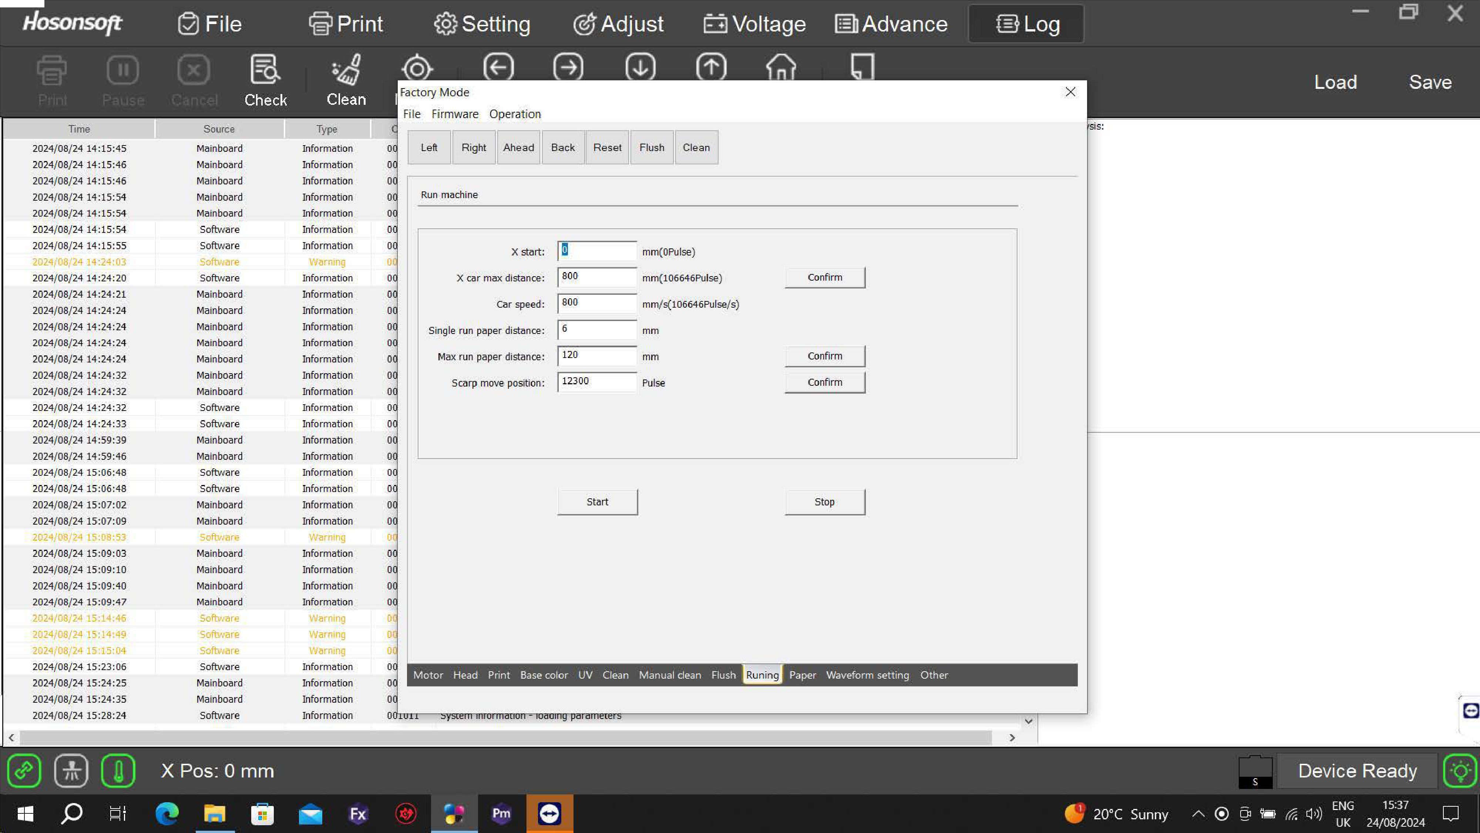Click the Flush button in Factory Mode
Viewport: 1480px width, 833px height.
click(x=652, y=148)
